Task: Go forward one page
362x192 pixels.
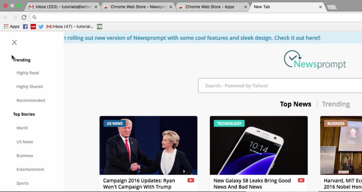Action: pos(15,17)
